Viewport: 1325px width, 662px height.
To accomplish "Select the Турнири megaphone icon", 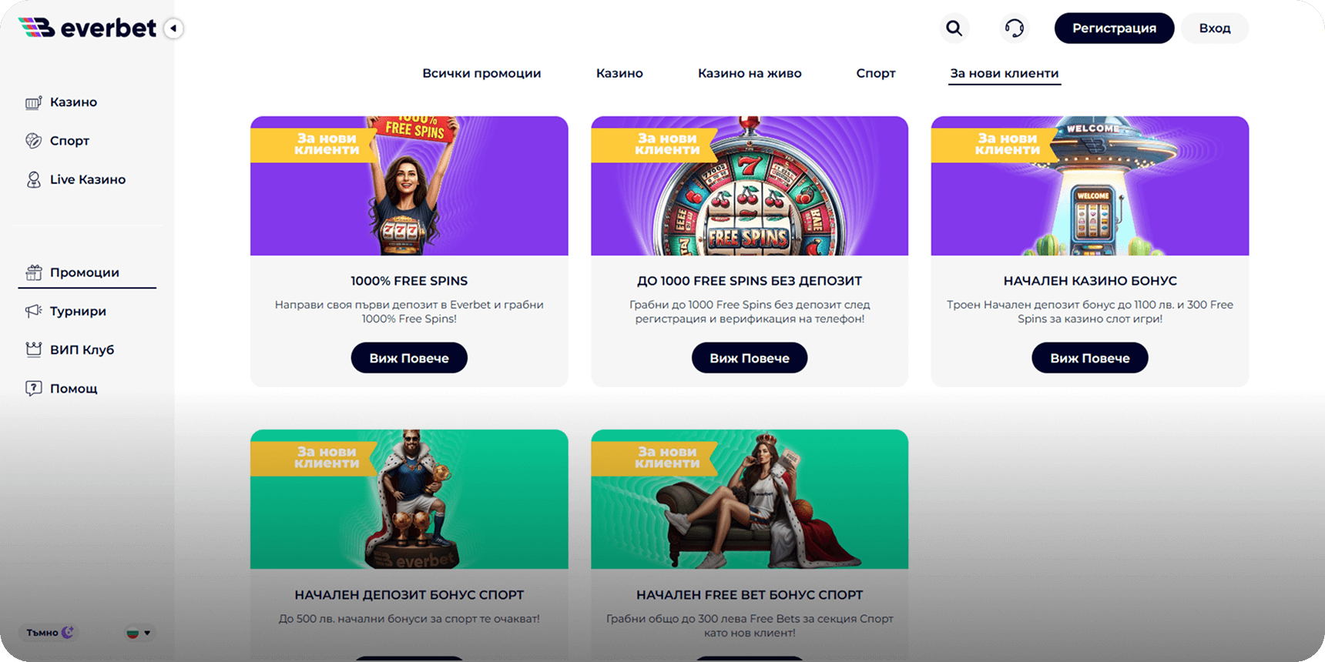I will (x=33, y=311).
